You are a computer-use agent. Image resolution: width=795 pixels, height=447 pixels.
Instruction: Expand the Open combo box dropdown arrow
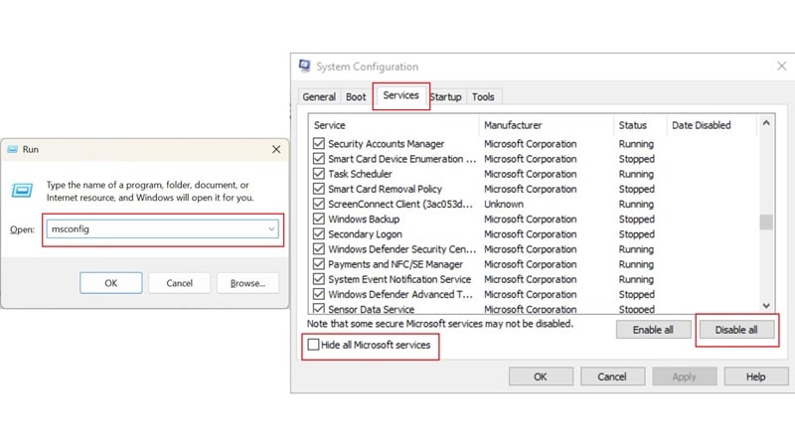pos(271,229)
